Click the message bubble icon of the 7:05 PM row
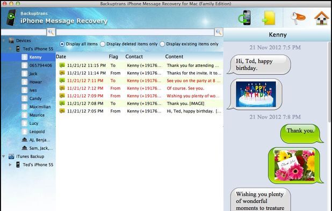This screenshot has width=332, height=211. pyautogui.click(x=62, y=111)
